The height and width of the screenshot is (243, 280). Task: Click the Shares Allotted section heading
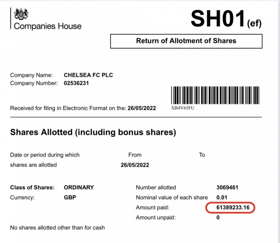[x=93, y=132]
